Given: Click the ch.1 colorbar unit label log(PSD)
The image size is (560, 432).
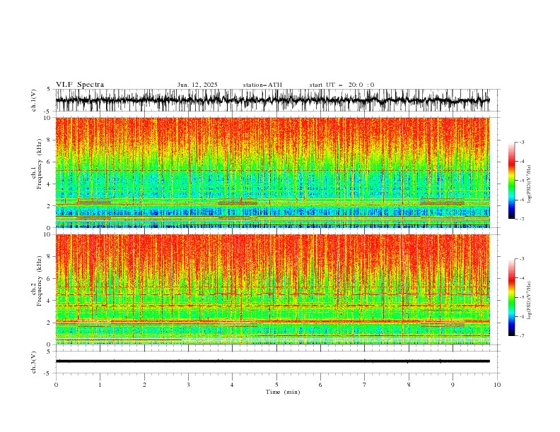Looking at the screenshot, I should point(529,184).
